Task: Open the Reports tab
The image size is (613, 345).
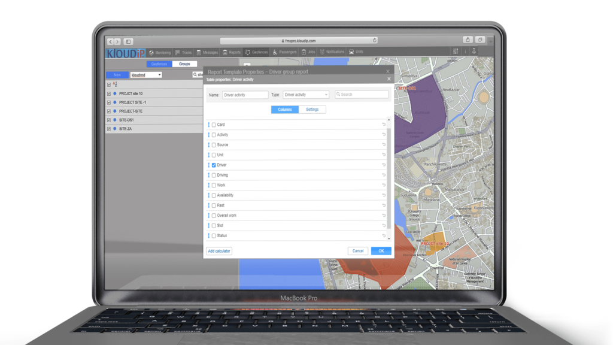Action: pyautogui.click(x=232, y=53)
